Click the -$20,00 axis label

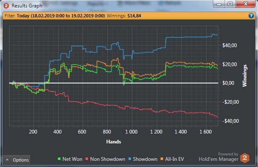click(231, 102)
